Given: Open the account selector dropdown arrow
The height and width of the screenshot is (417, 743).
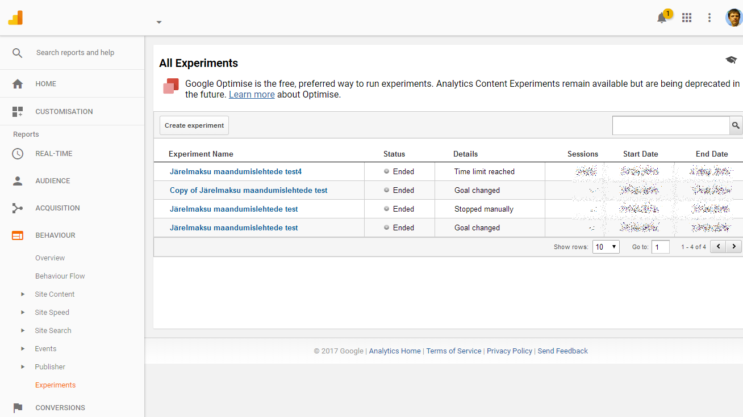Looking at the screenshot, I should coord(159,22).
